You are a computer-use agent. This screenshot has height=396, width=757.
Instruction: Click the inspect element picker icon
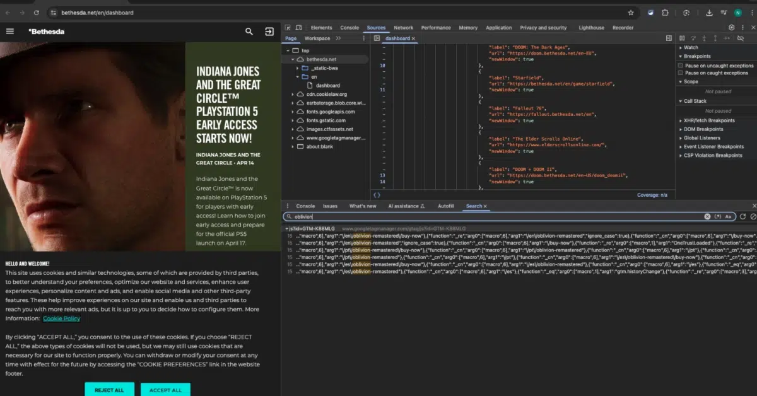tap(288, 28)
